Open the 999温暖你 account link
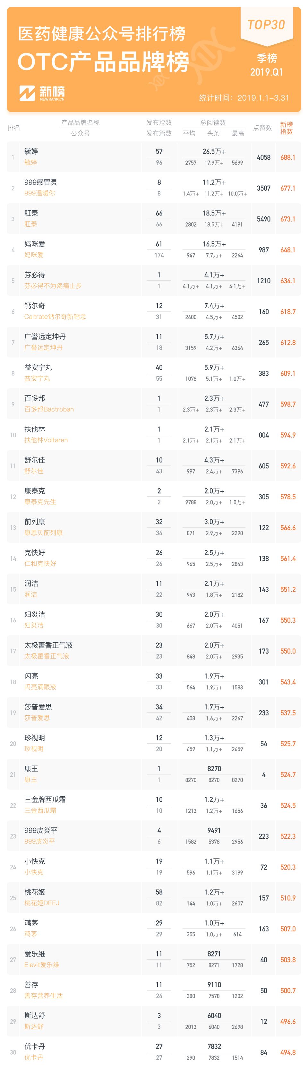The height and width of the screenshot is (1077, 308). (x=40, y=193)
